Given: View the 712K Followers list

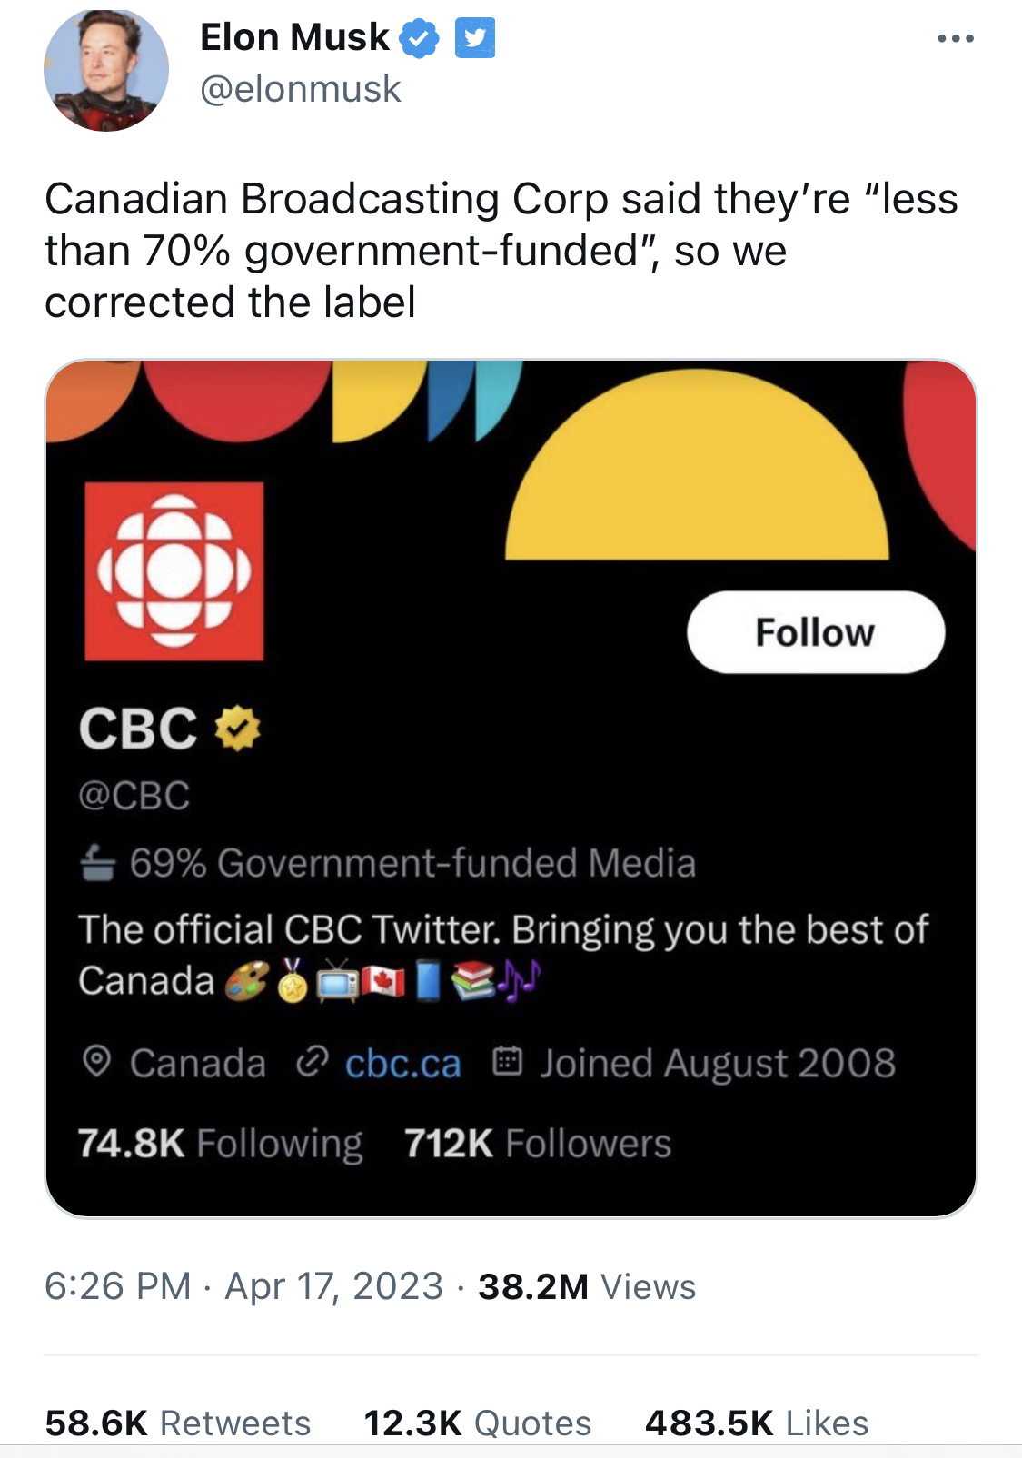Looking at the screenshot, I should (538, 1143).
